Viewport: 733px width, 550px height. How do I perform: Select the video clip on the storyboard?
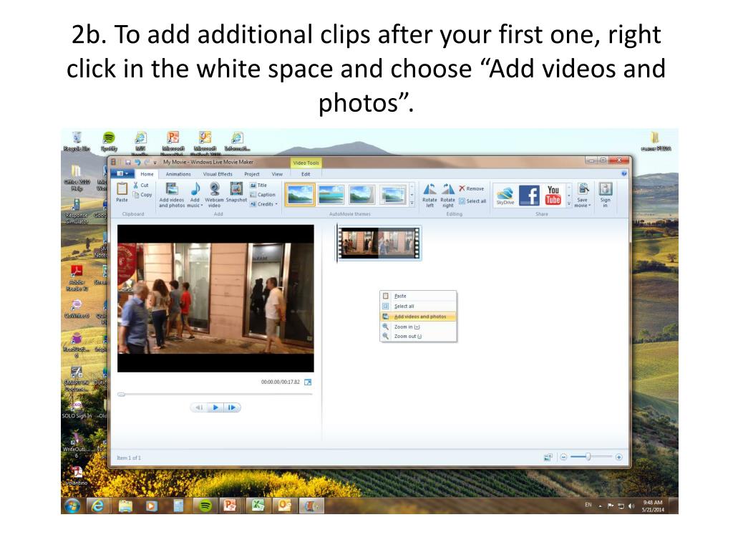[379, 243]
